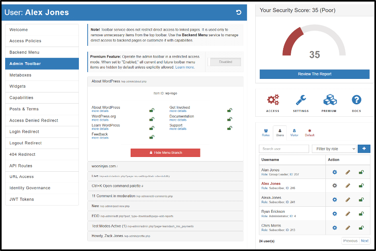This screenshot has width=376, height=251.
Task: Click the edit pencil for Chirs Morris
Action: (348, 227)
